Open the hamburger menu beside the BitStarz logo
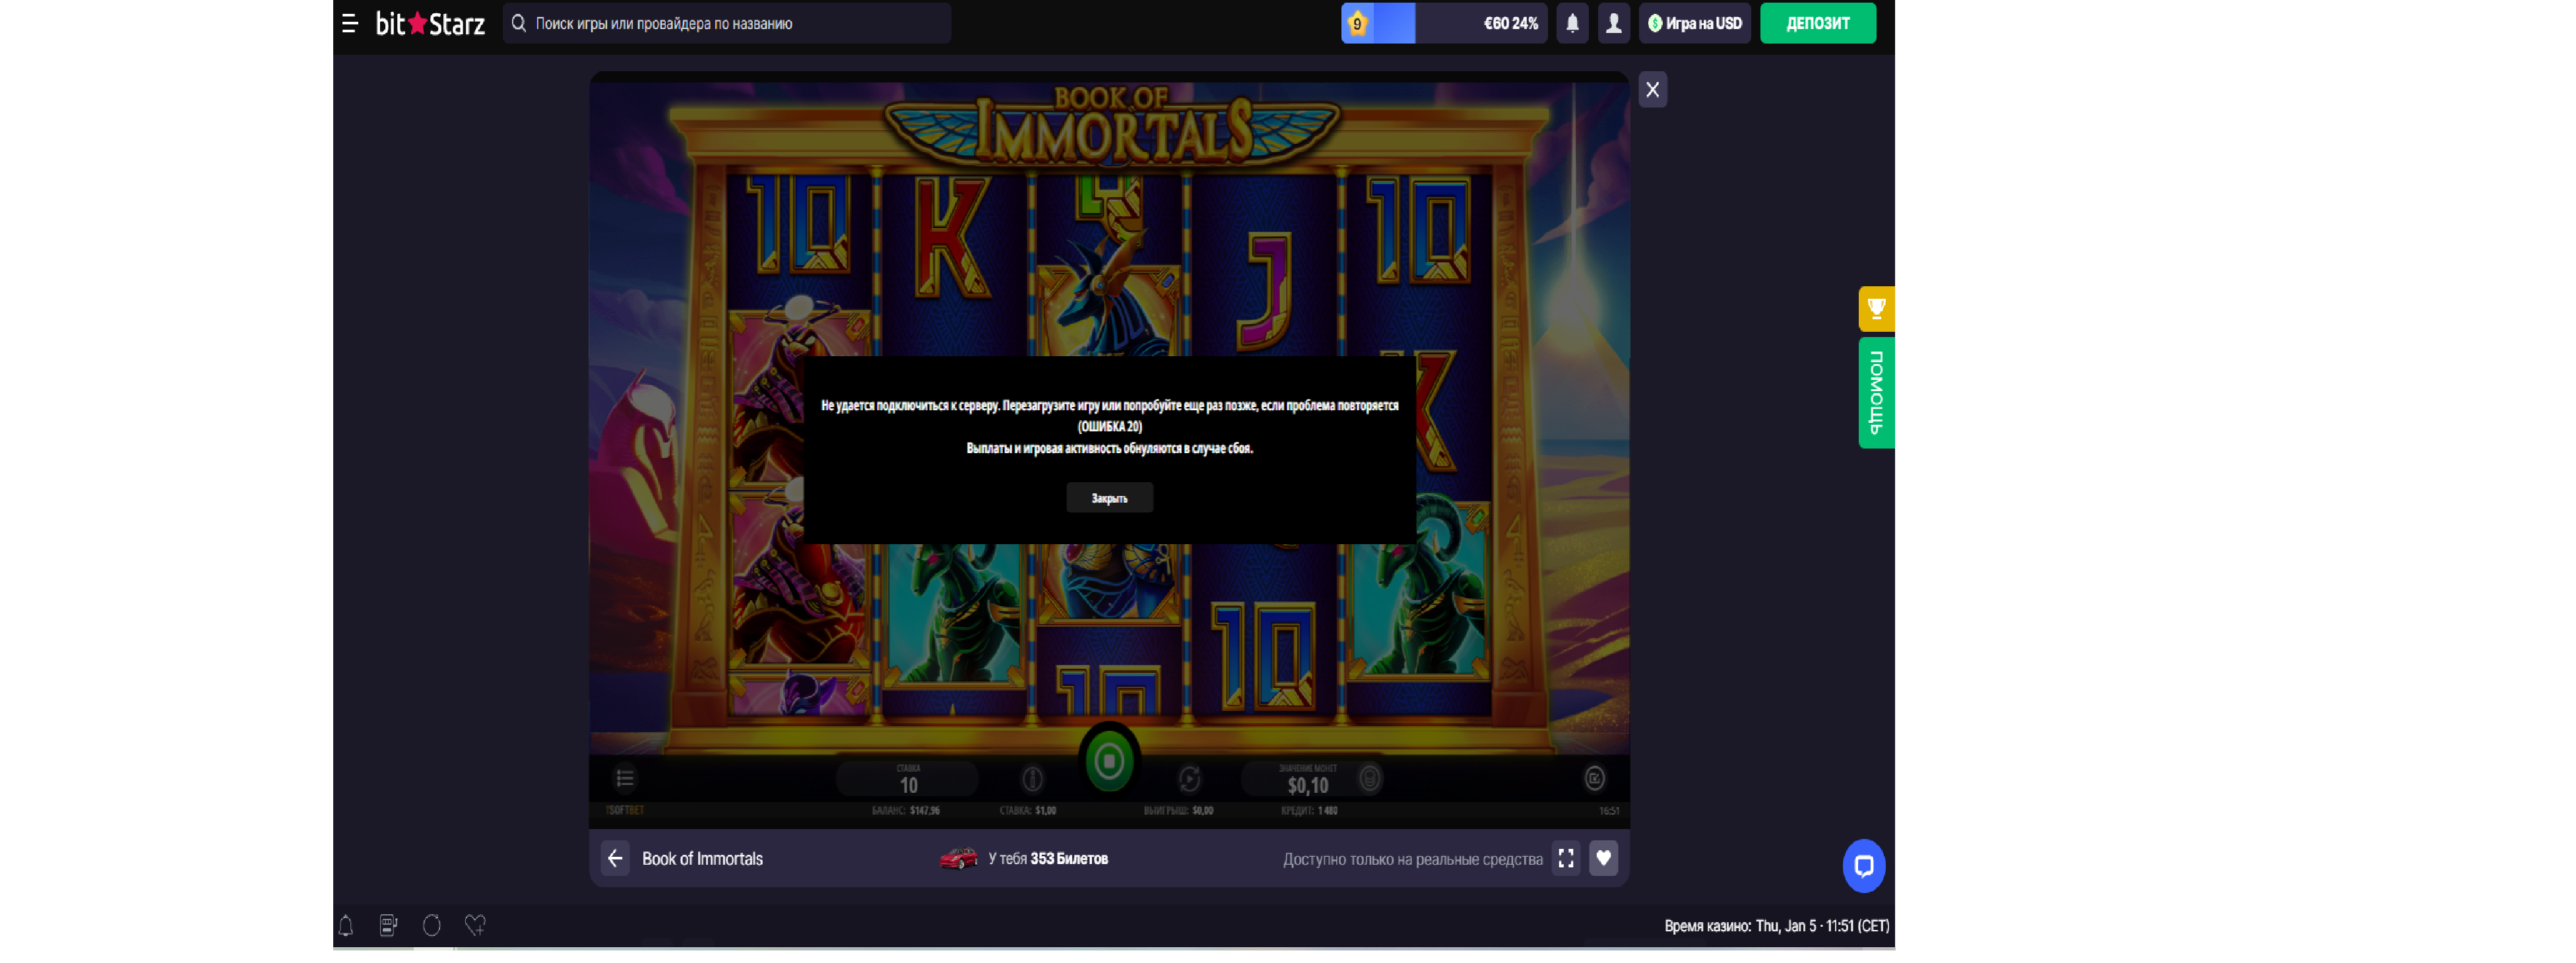 click(x=349, y=23)
